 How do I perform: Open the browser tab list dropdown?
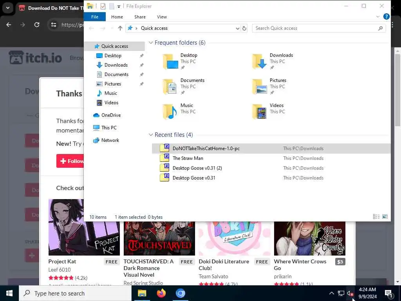click(8, 8)
